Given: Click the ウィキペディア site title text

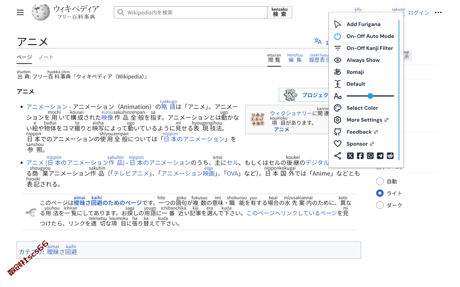Looking at the screenshot, I should [x=76, y=9].
